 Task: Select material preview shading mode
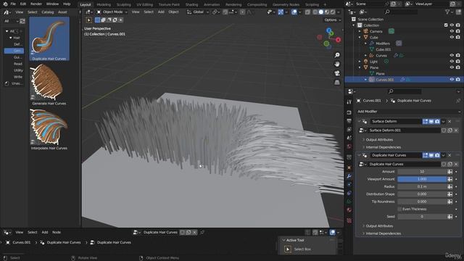(x=327, y=12)
